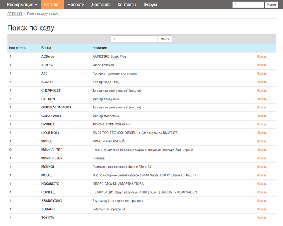Open the Информация dropdown menu
This screenshot has height=226, width=283.
[x=22, y=5]
